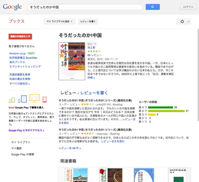Click the share counter beside +1 button
The image size is (199, 182).
click(95, 44)
